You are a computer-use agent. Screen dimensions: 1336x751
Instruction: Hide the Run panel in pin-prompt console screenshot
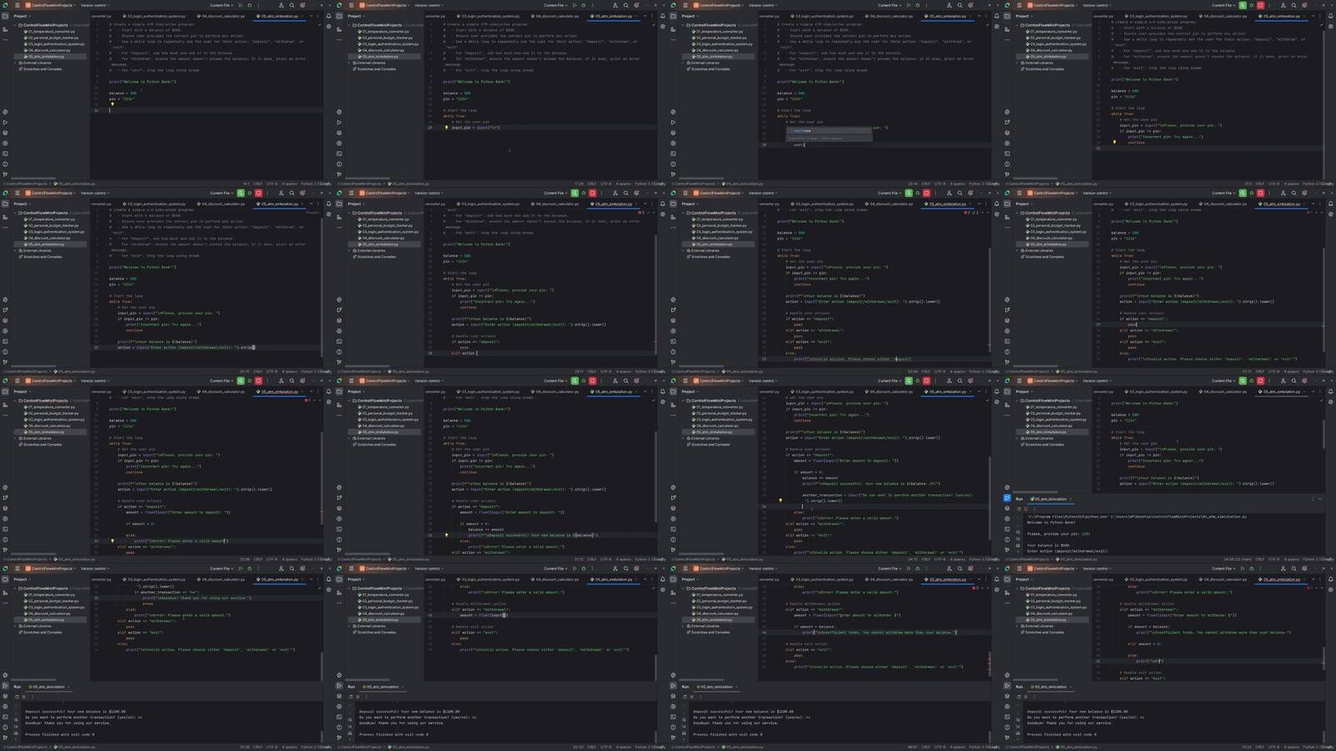[x=1320, y=499]
